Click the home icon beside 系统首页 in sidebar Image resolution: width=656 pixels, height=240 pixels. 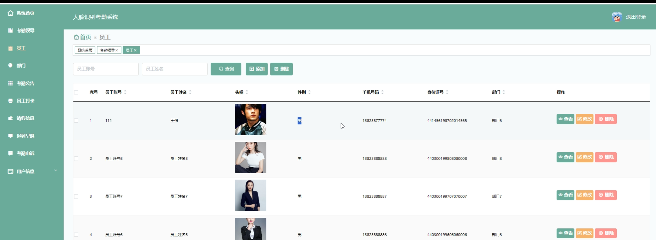point(10,13)
